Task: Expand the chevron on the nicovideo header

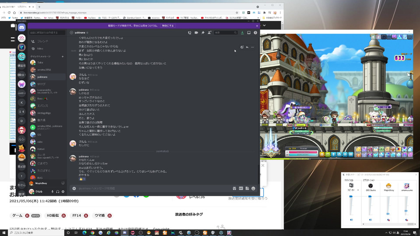Action: click(x=264, y=25)
